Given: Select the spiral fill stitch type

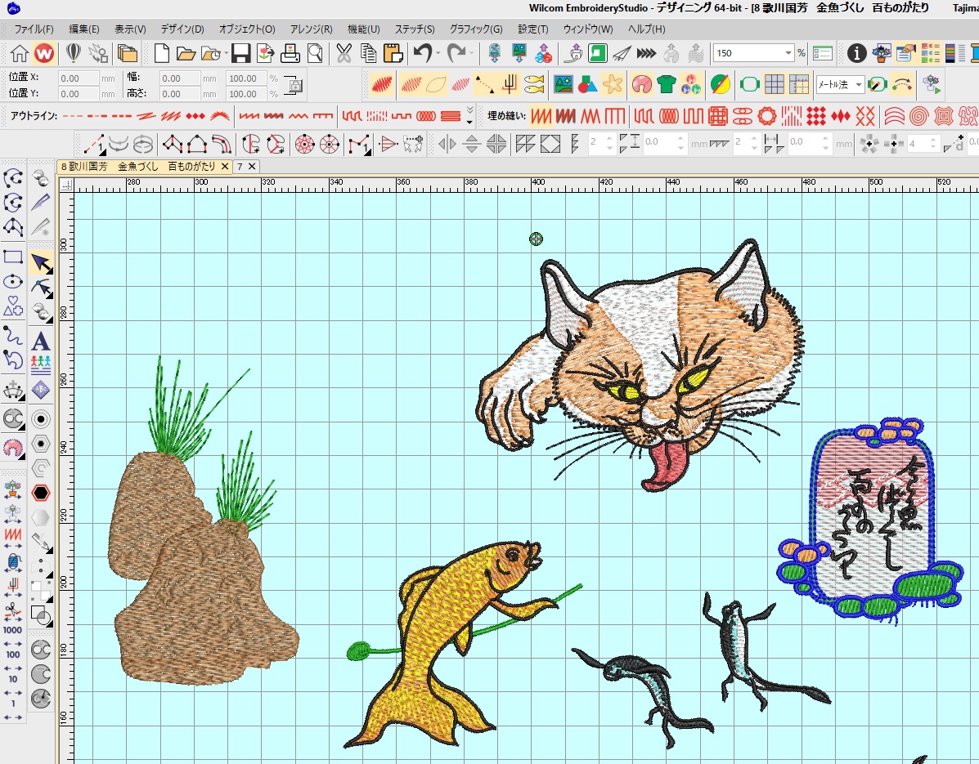Looking at the screenshot, I should [918, 116].
